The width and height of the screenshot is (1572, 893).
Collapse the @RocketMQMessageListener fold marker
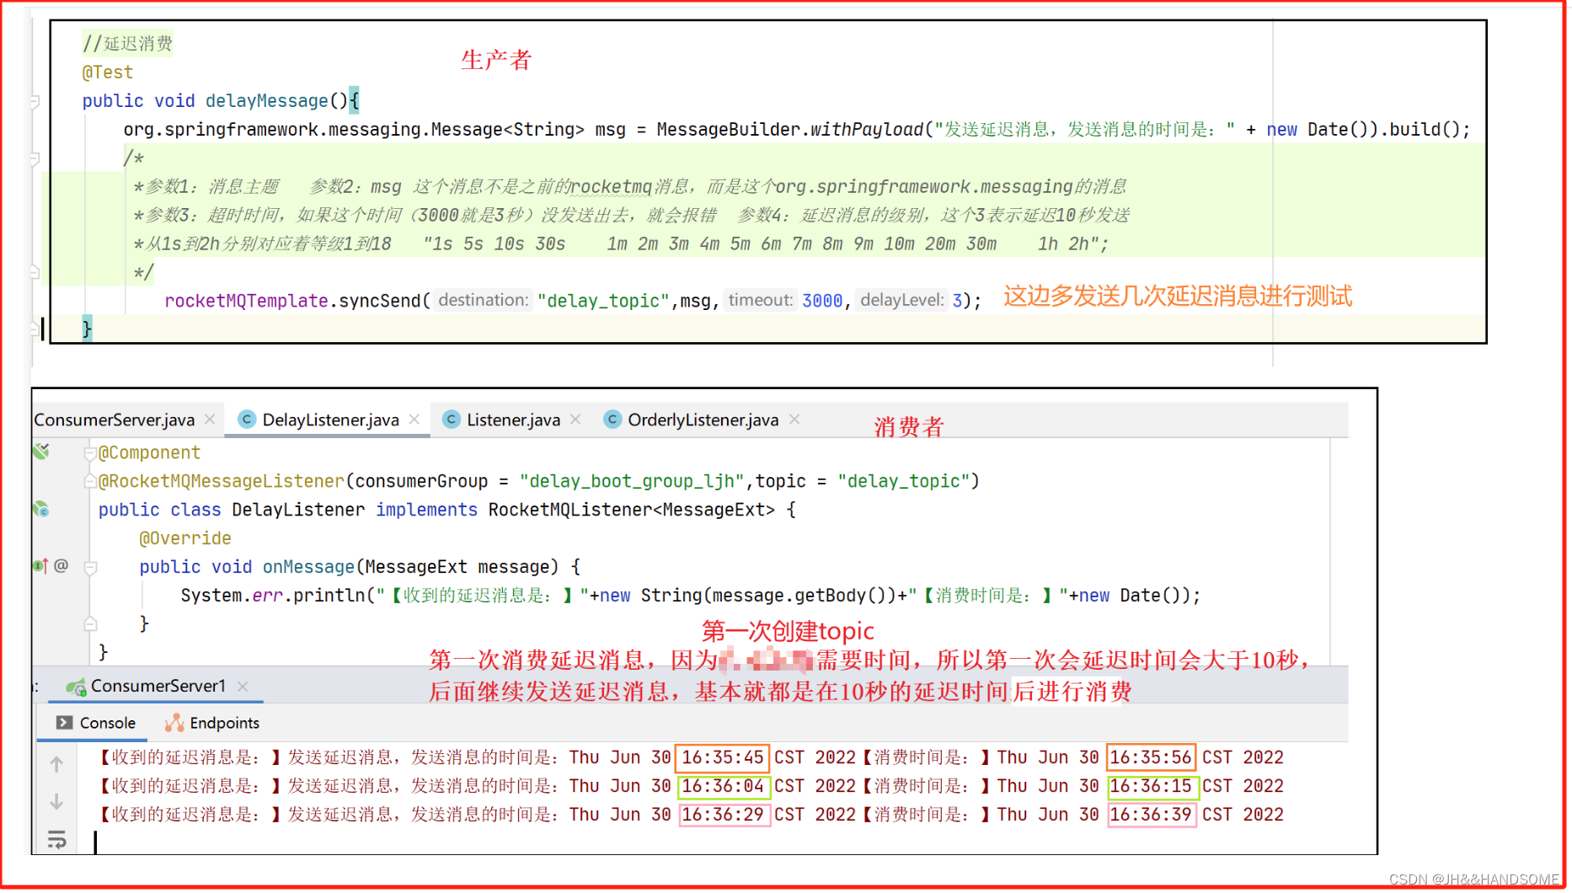pos(90,482)
